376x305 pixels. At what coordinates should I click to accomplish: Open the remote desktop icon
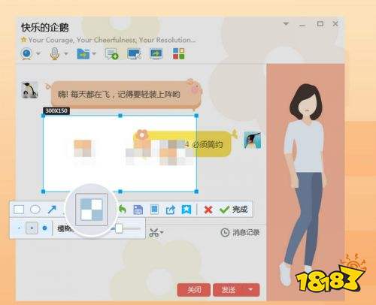(x=134, y=54)
